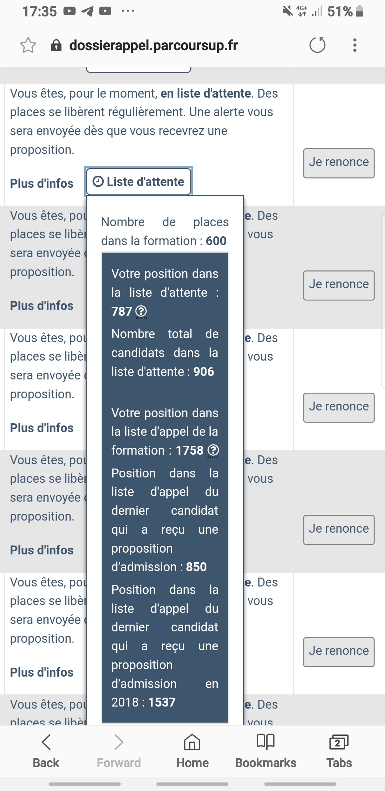This screenshot has width=385, height=791.
Task: Tap the fourth Je renonce button
Action: pyautogui.click(x=339, y=529)
